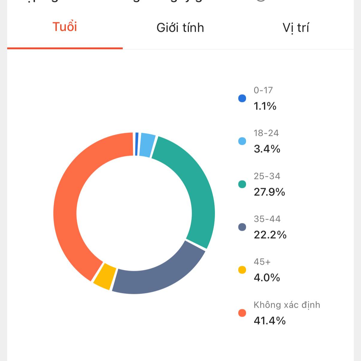Click the 3.4% legend value

pos(267,149)
